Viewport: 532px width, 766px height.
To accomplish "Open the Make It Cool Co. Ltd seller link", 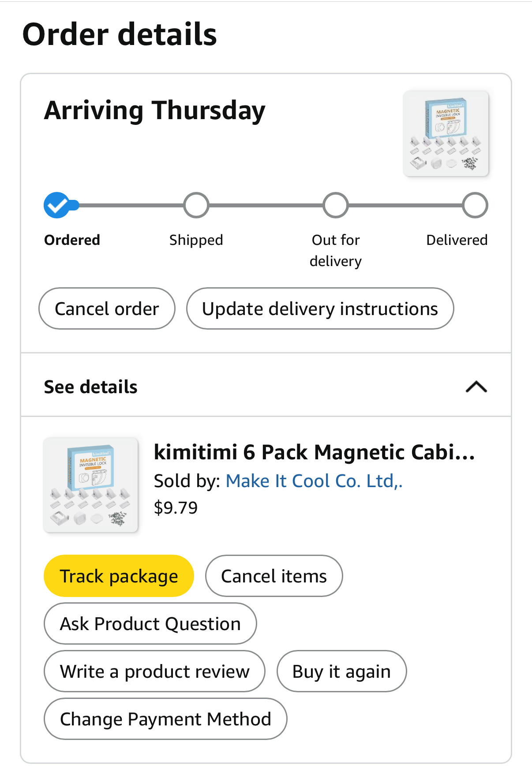I will (314, 481).
